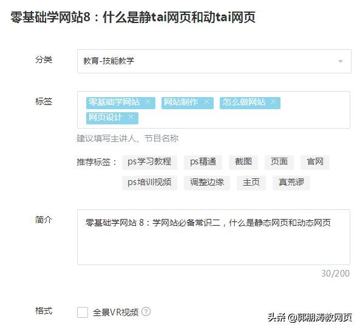Add recommended tag 页面

tap(279, 162)
